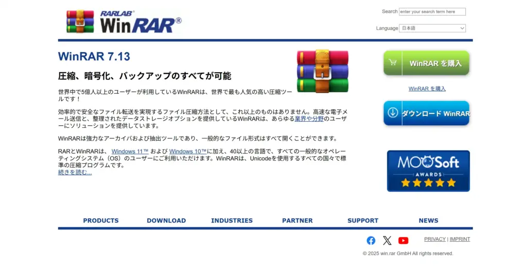Open the X (Twitter) social icon

click(x=387, y=241)
